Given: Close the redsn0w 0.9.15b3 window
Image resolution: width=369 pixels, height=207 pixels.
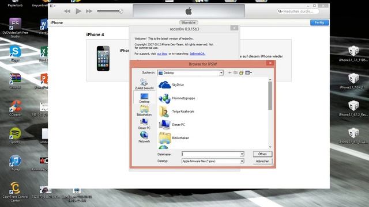Looking at the screenshot, I should 234,28.
